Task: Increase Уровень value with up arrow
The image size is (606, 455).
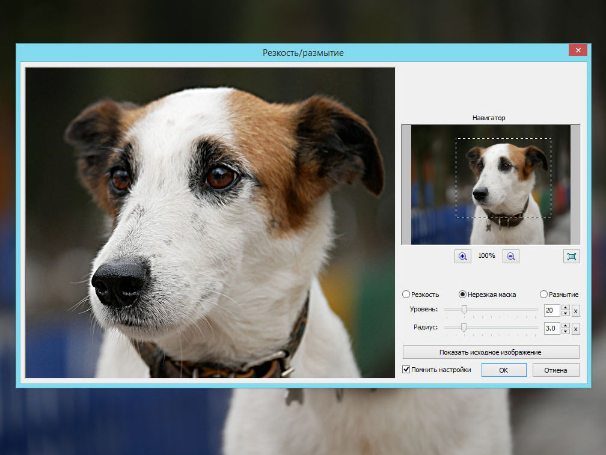Action: coord(565,308)
